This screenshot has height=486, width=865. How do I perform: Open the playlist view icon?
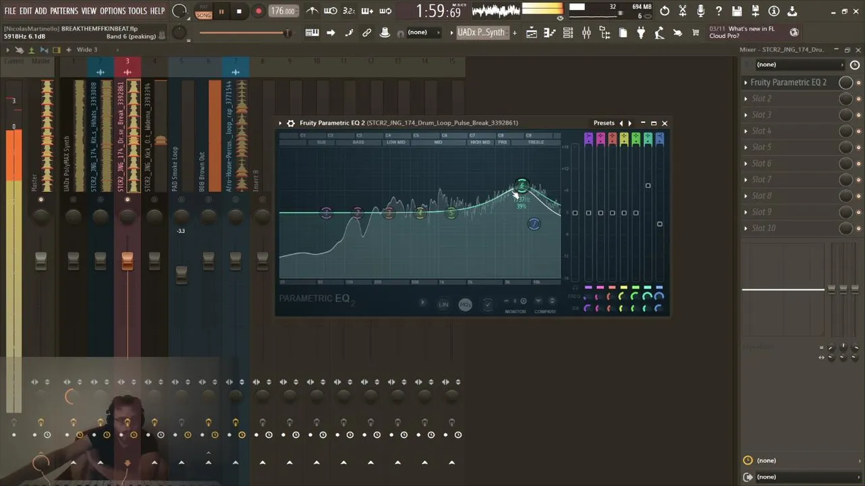pos(532,32)
